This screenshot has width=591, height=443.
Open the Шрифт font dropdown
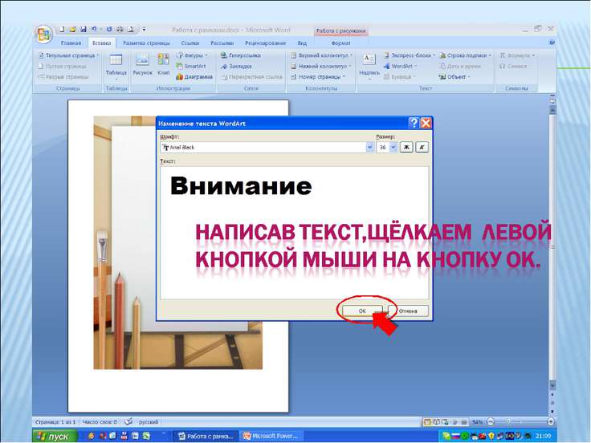tap(369, 148)
